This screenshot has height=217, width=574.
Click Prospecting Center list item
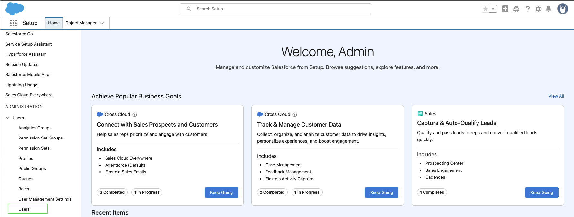point(444,163)
